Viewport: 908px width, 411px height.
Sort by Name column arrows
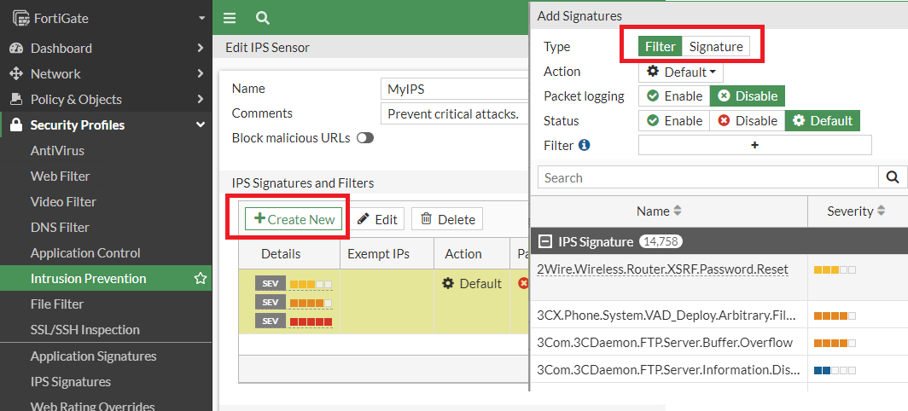point(677,211)
